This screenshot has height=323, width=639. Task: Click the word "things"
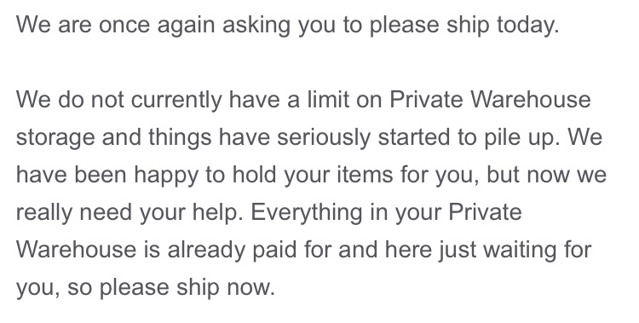pos(180,138)
